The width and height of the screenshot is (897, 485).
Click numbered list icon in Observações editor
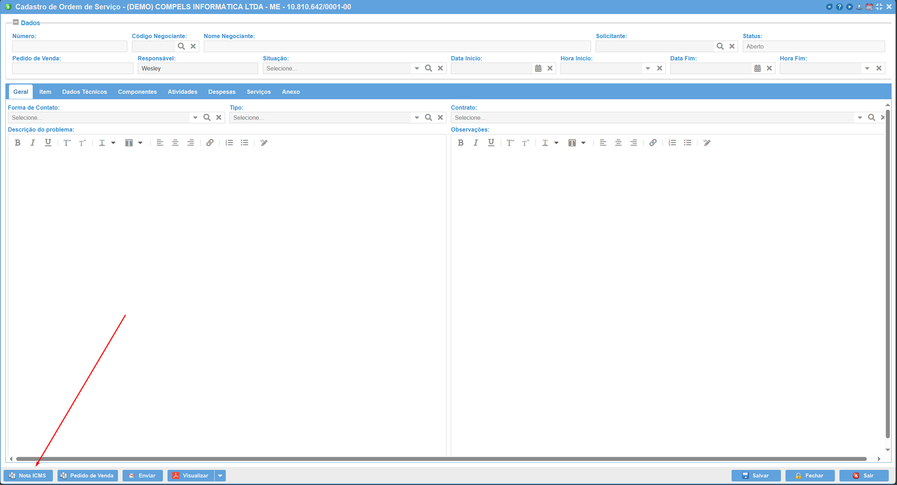pyautogui.click(x=672, y=143)
